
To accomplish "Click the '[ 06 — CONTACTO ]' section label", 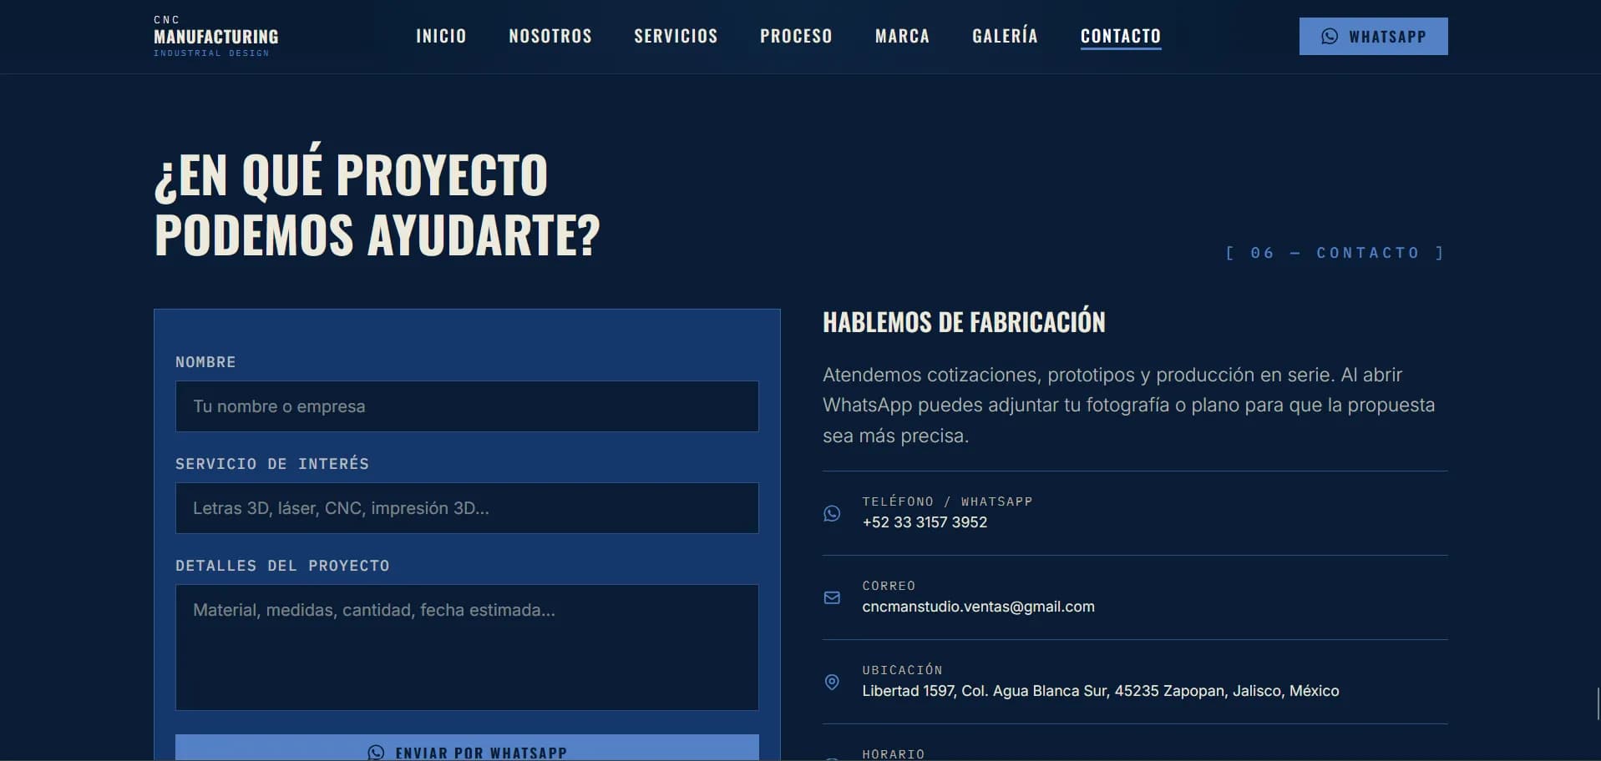I will click(x=1335, y=253).
